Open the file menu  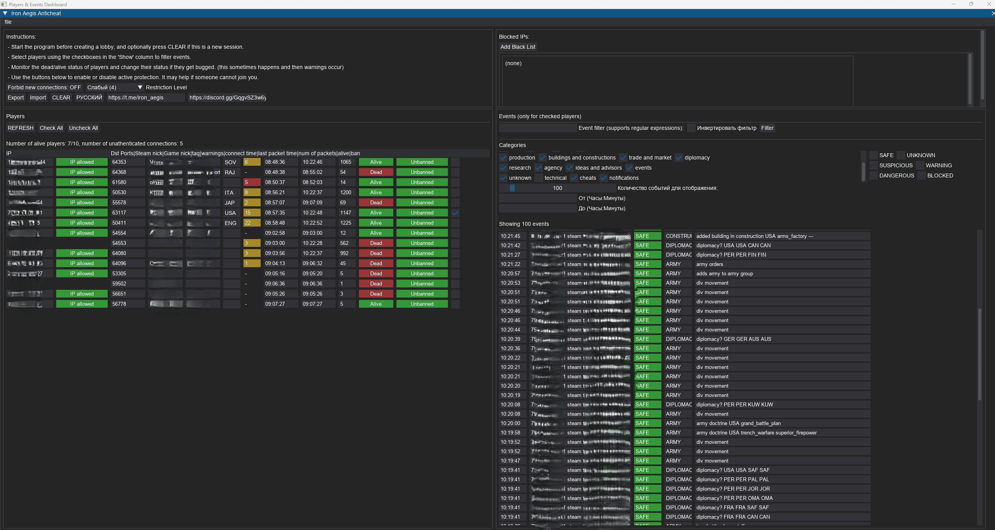tap(8, 22)
